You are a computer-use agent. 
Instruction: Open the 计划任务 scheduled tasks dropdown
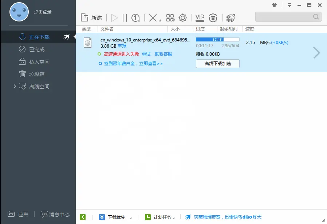coord(159,217)
